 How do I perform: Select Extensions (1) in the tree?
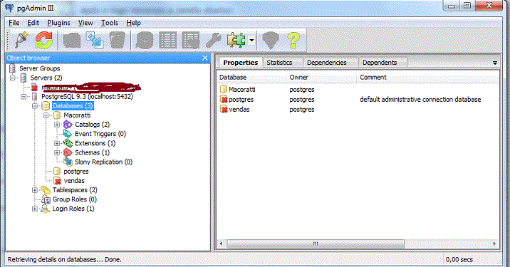95,143
